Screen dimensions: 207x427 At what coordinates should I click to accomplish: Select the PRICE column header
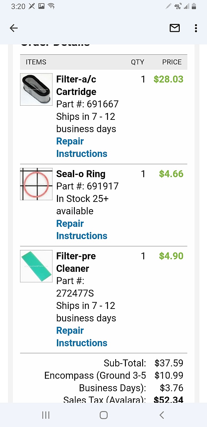[172, 62]
